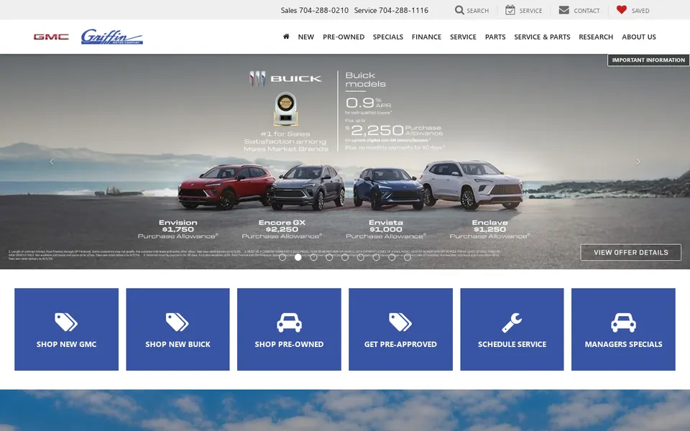Click the IMPORTANT INFORMATION button
Image resolution: width=690 pixels, height=431 pixels.
[648, 60]
